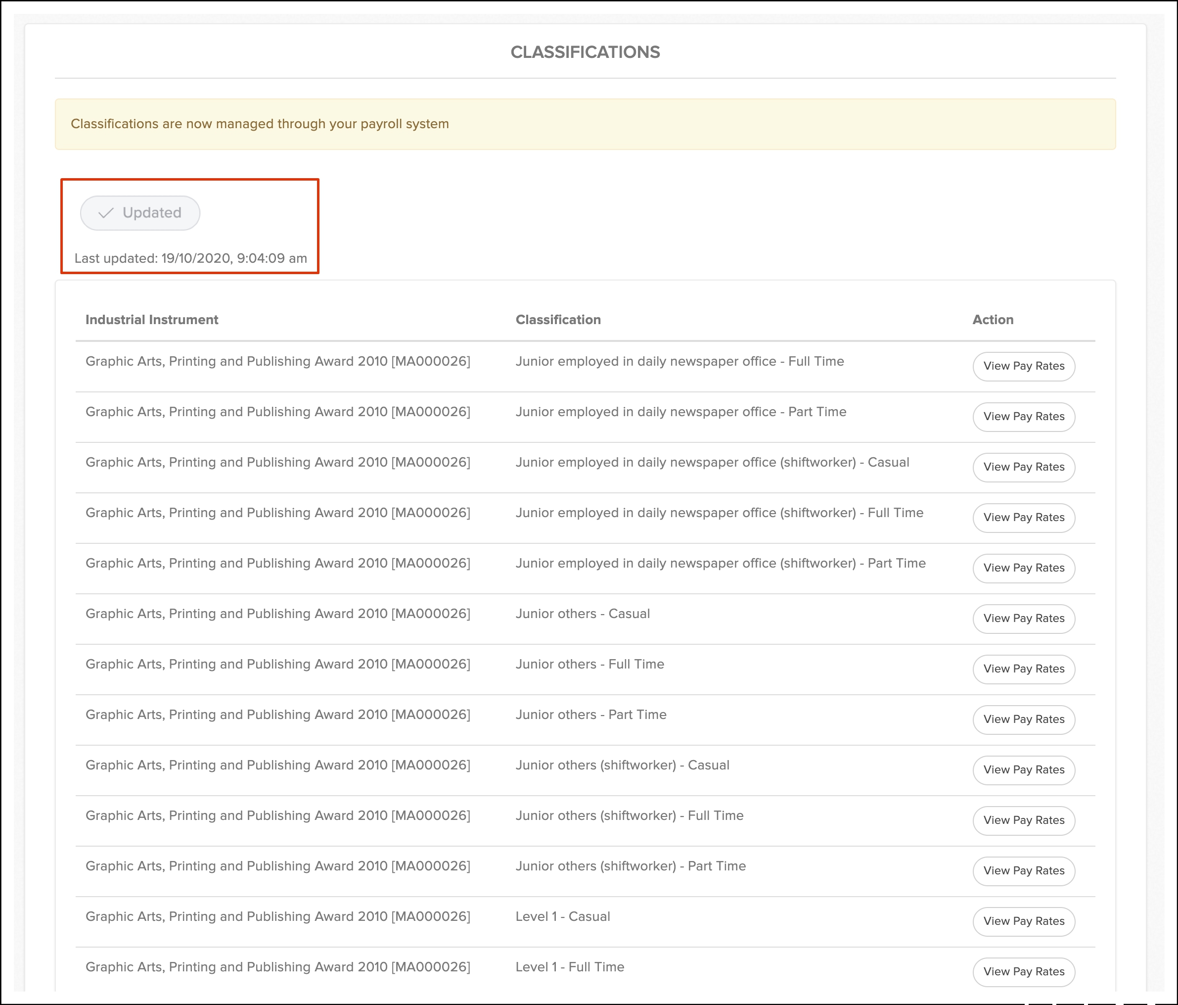Screen dimensions: 1178x1005
Task: View Pay Rates for newspaper office shiftworker Casual
Action: click(1023, 467)
